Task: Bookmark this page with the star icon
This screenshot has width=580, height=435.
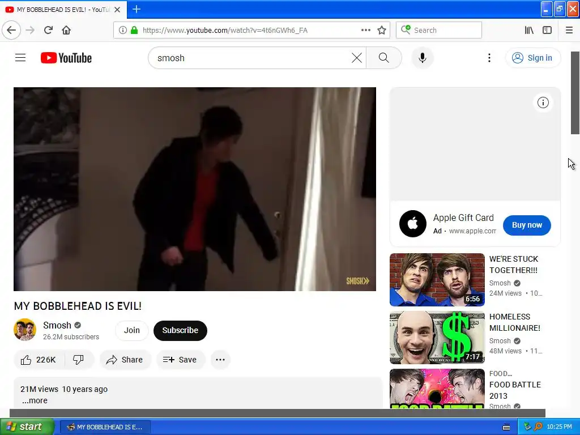Action: click(x=382, y=31)
